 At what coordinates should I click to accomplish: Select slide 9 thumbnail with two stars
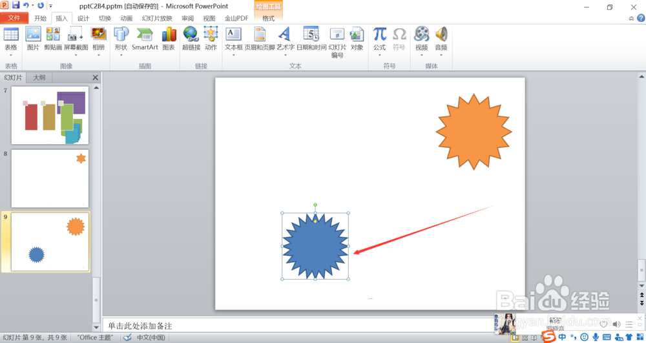[50, 242]
